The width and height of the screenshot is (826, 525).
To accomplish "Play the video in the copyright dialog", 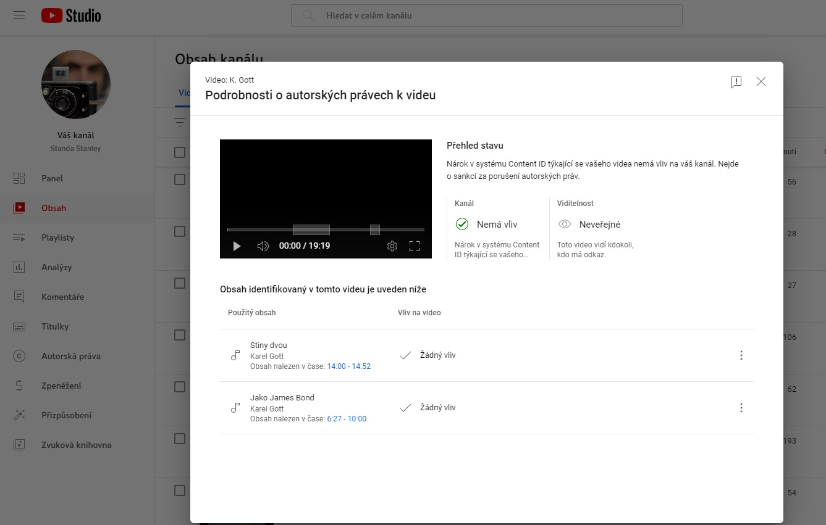I will [237, 246].
